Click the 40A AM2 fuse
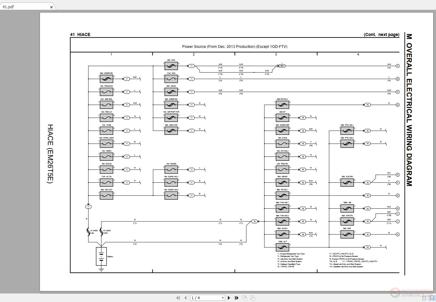 (171, 66)
